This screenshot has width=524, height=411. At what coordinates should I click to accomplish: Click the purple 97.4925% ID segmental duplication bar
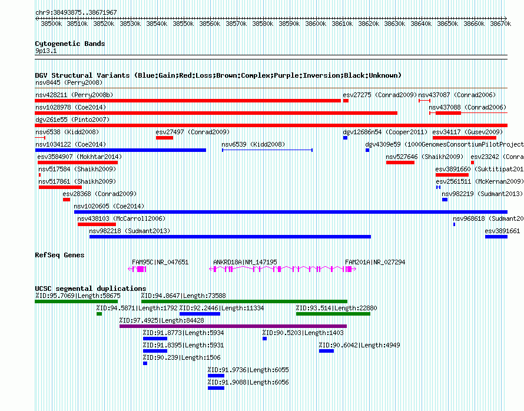click(233, 326)
